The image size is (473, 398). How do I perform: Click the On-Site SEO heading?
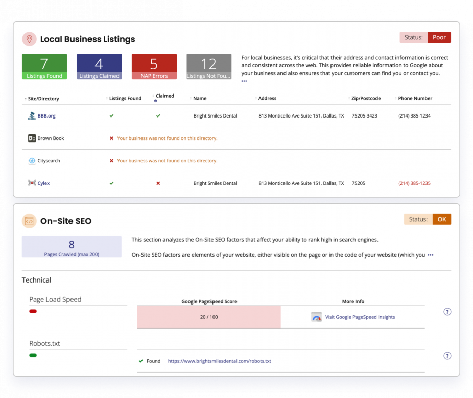(x=66, y=221)
